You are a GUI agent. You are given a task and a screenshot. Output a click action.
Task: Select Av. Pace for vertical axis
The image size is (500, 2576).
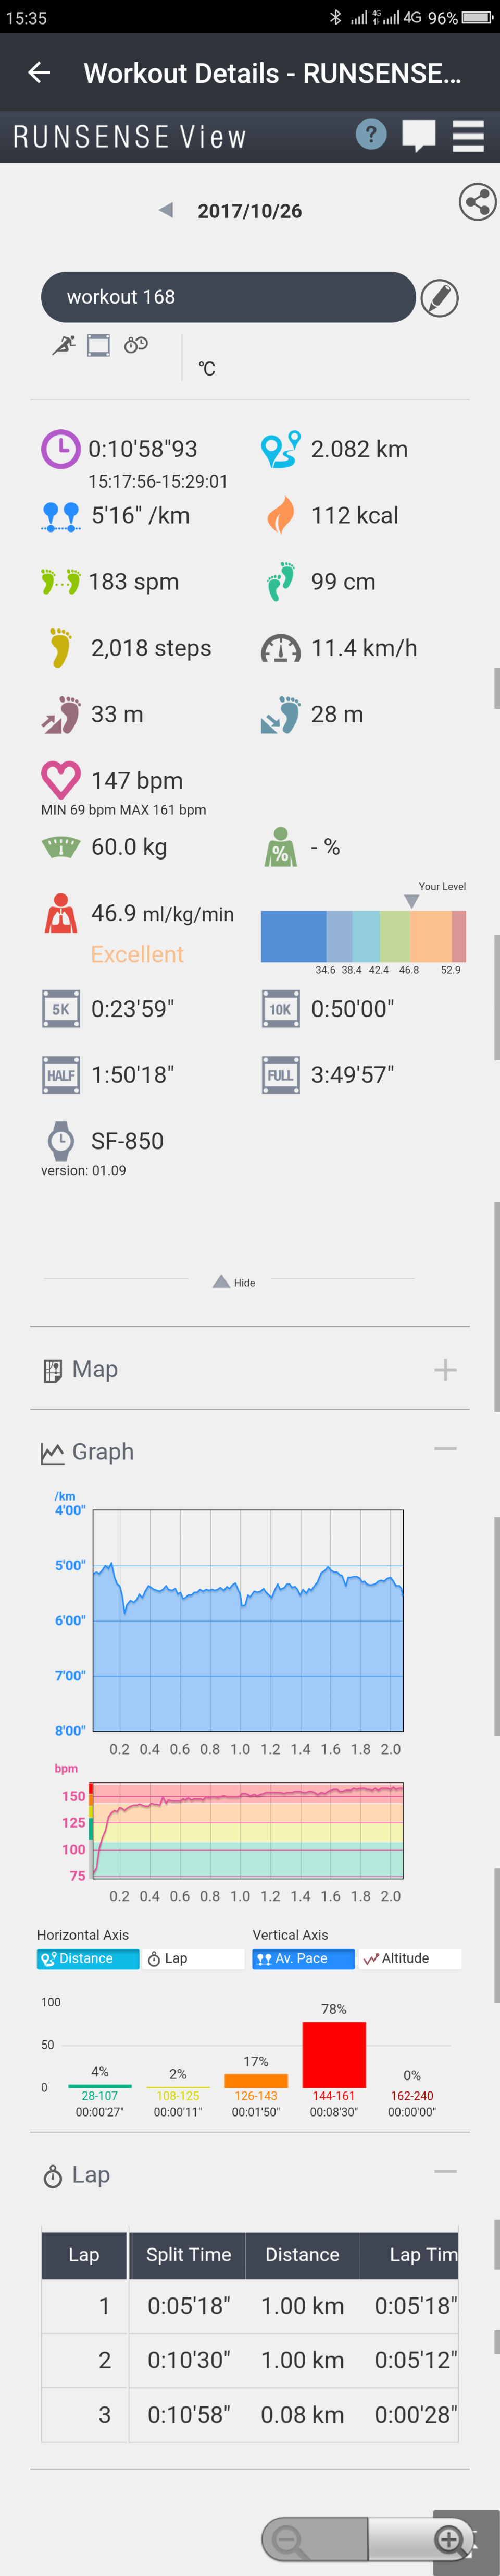[304, 1958]
